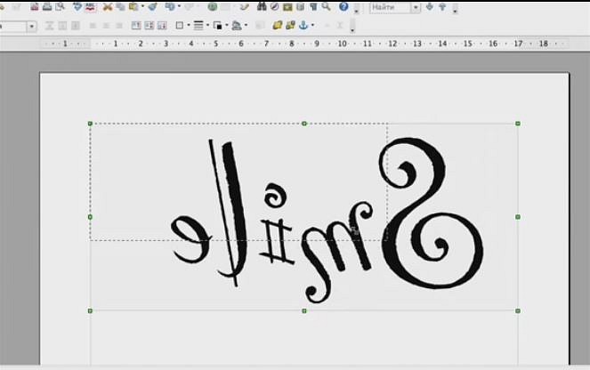Cut the selection with the scissors icon
Image resolution: width=590 pixels, height=370 pixels.
click(x=108, y=6)
